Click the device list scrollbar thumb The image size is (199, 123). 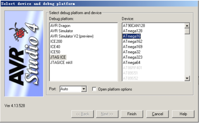coord(187,31)
